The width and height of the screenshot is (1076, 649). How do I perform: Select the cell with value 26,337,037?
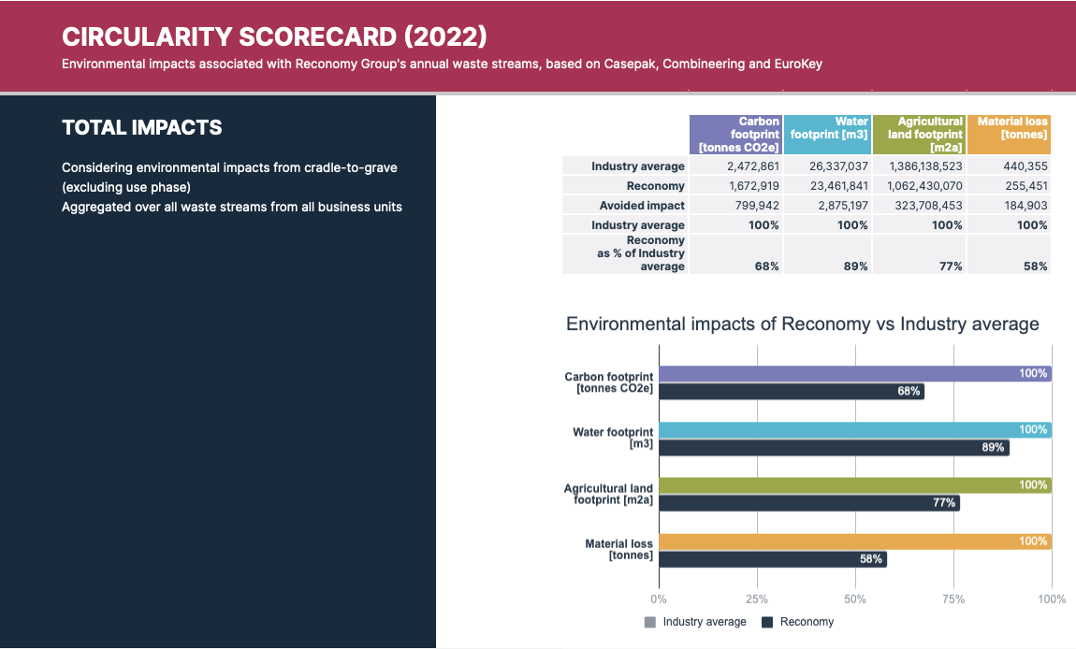(828, 166)
